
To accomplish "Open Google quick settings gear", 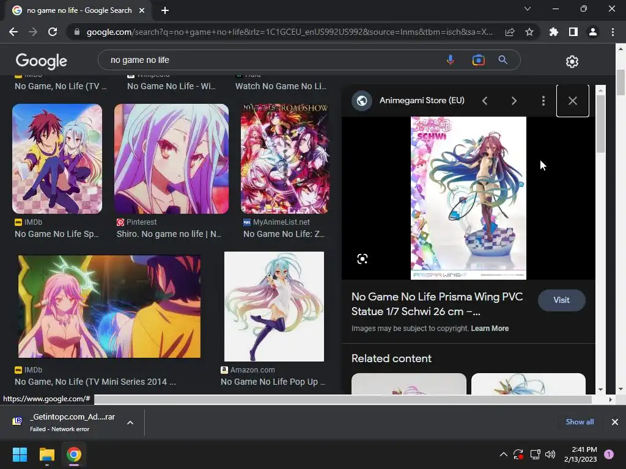I will click(x=572, y=62).
